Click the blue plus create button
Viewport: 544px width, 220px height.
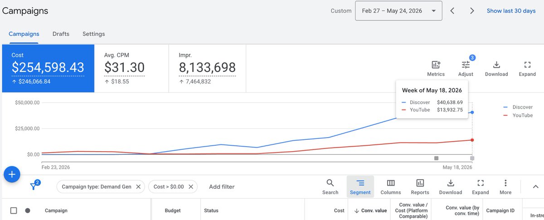point(12,174)
